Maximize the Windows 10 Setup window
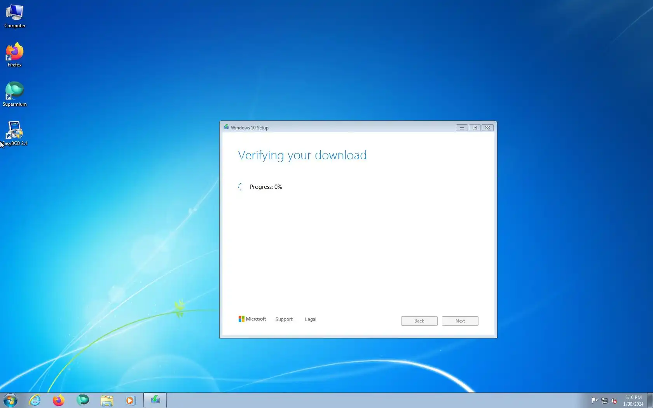Viewport: 653px width, 408px height. pos(475,128)
